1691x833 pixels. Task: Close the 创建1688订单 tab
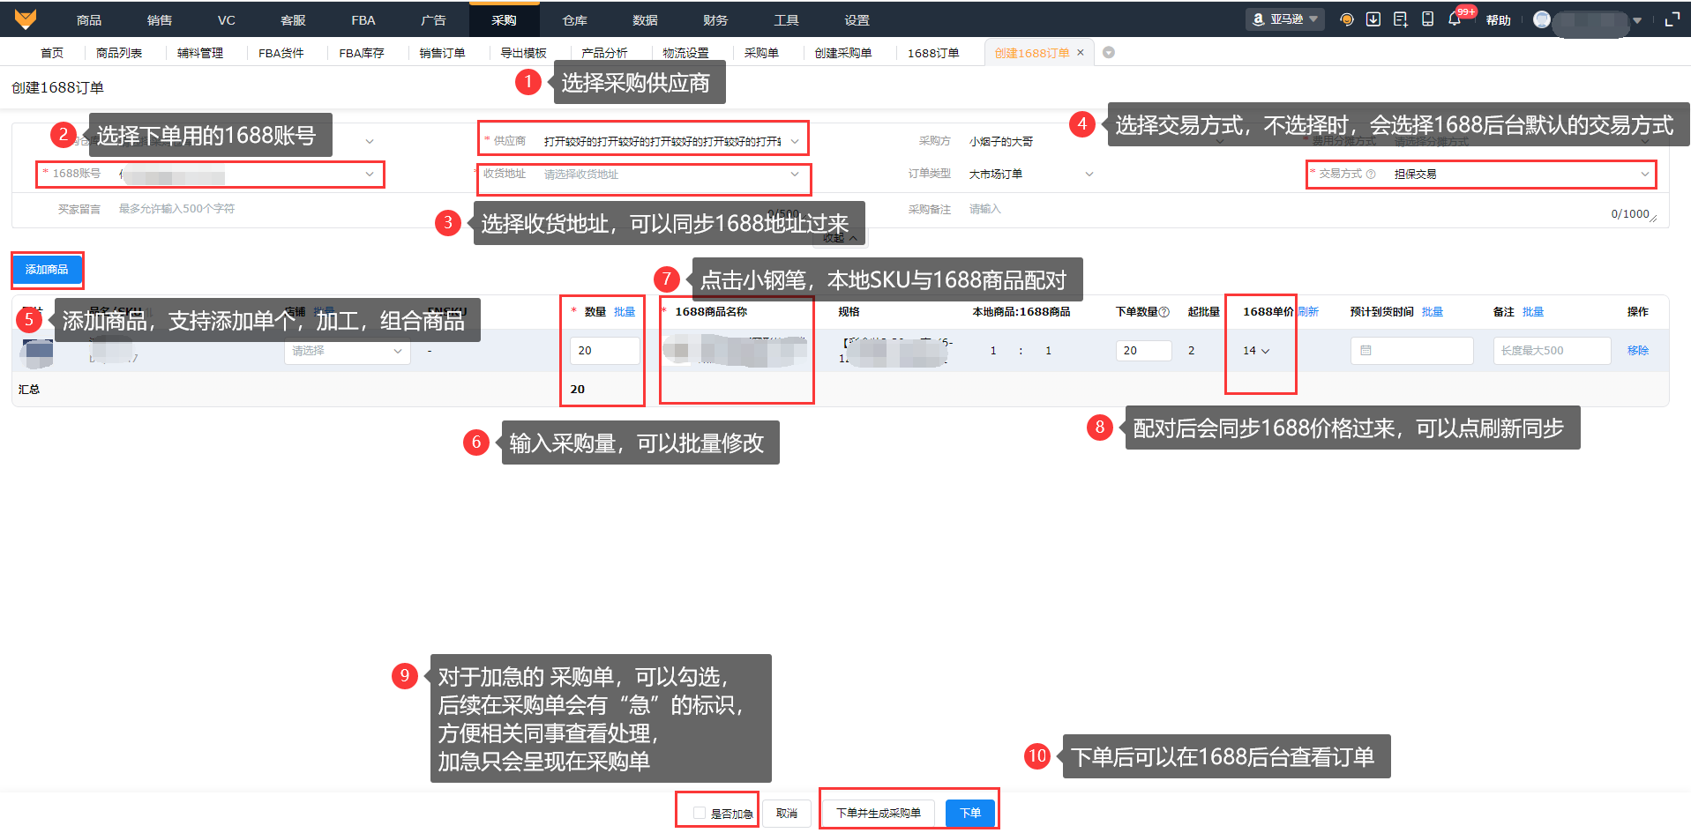click(x=1081, y=53)
